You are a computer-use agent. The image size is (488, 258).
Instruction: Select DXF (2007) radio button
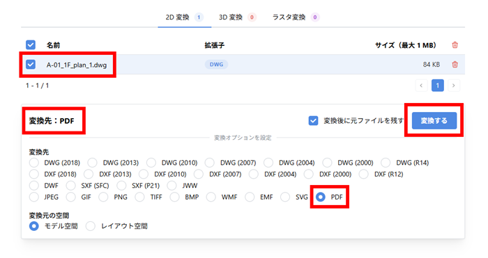(x=199, y=174)
